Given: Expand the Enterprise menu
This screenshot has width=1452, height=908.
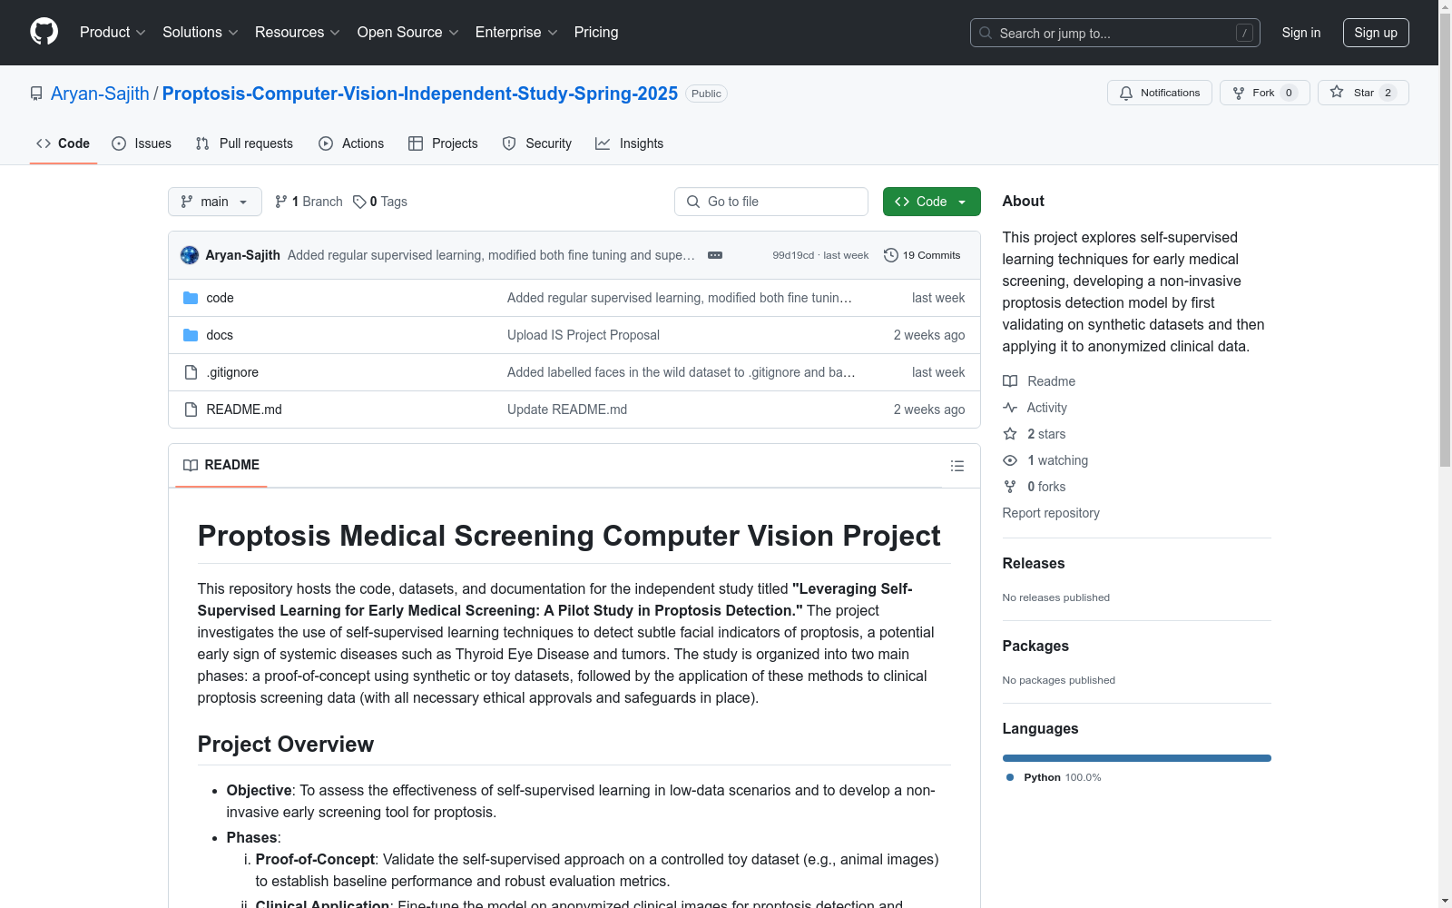Looking at the screenshot, I should (515, 33).
